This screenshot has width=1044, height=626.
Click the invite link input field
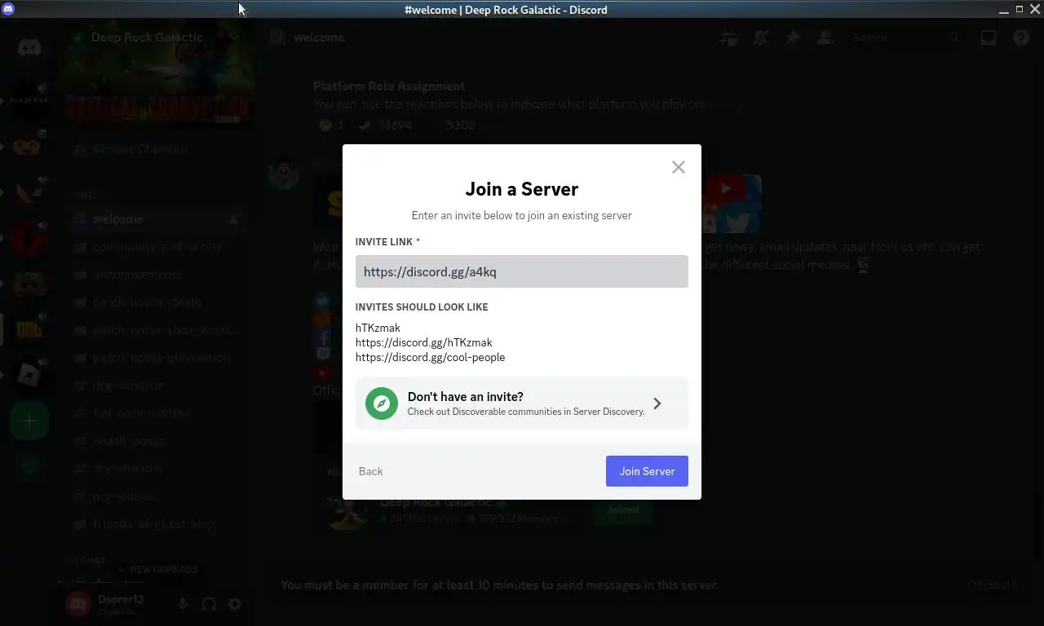pyautogui.click(x=521, y=271)
